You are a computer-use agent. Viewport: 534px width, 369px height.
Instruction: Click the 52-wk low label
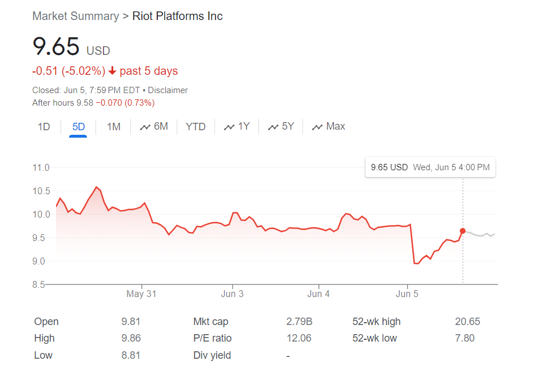(x=374, y=338)
